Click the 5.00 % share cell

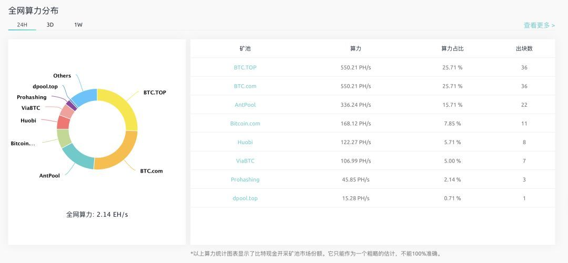(x=452, y=161)
